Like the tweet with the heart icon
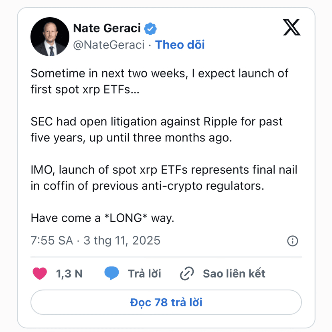This screenshot has width=332, height=332. [39, 274]
